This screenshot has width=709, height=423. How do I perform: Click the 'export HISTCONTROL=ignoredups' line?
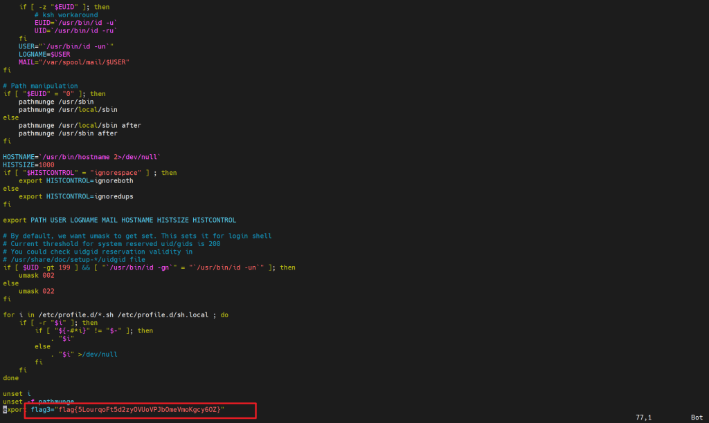76,196
